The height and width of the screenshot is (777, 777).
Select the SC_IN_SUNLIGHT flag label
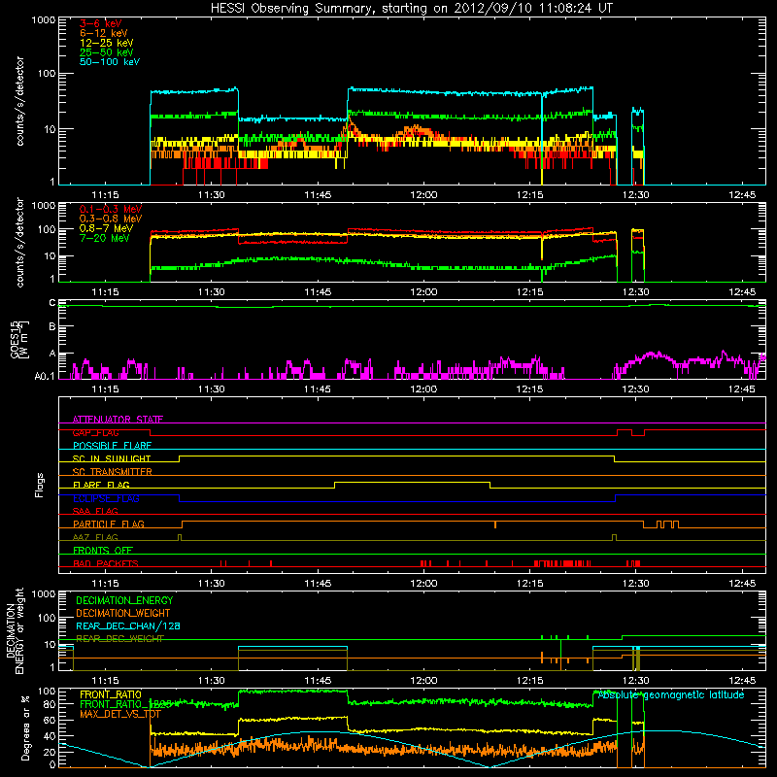click(x=112, y=458)
